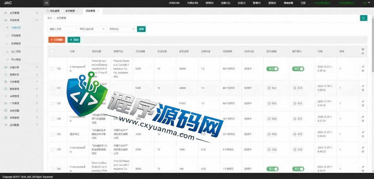Screen dimensions: 374x179
Task: Edit the row with amount 4300
Action: click(363, 132)
